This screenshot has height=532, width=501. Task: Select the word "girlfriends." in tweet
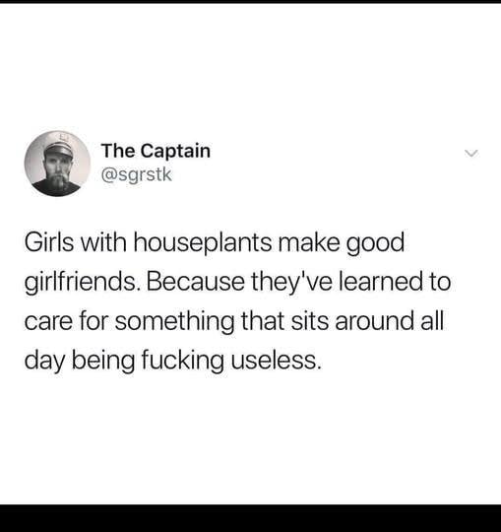(83, 283)
